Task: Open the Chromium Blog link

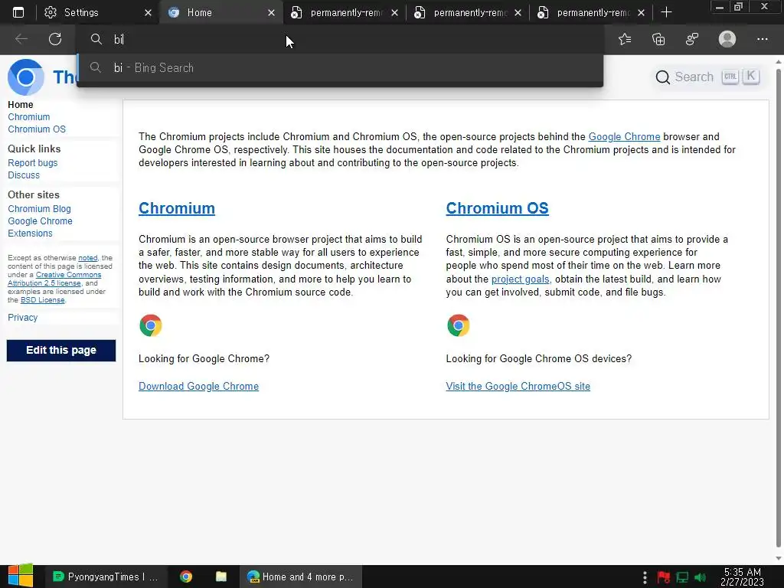Action: pyautogui.click(x=39, y=209)
